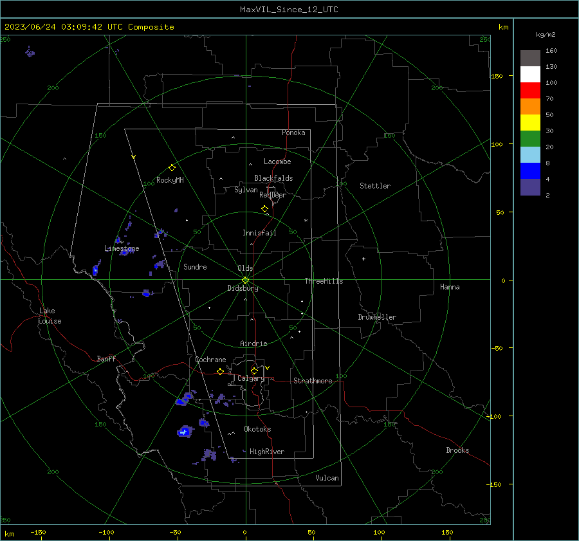The width and height of the screenshot is (579, 541).
Task: Click the Calgary city label
Action: 251,378
